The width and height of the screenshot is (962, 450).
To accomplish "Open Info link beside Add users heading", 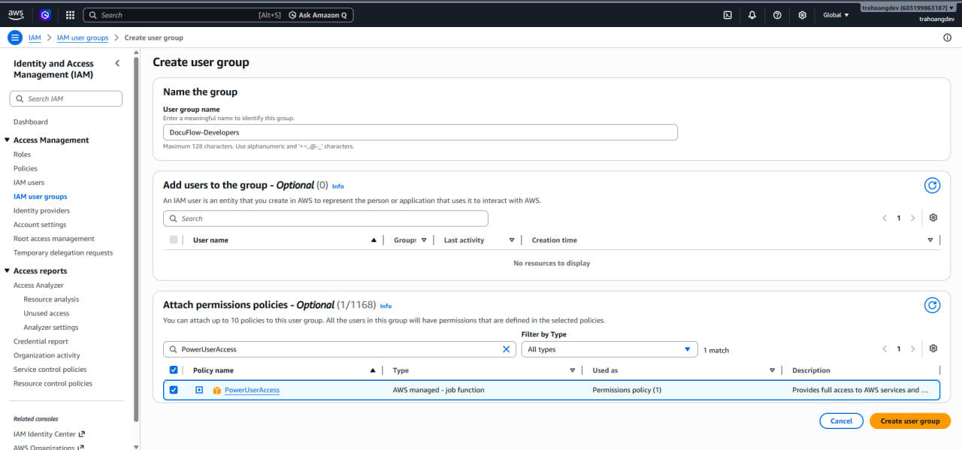I will 338,186.
